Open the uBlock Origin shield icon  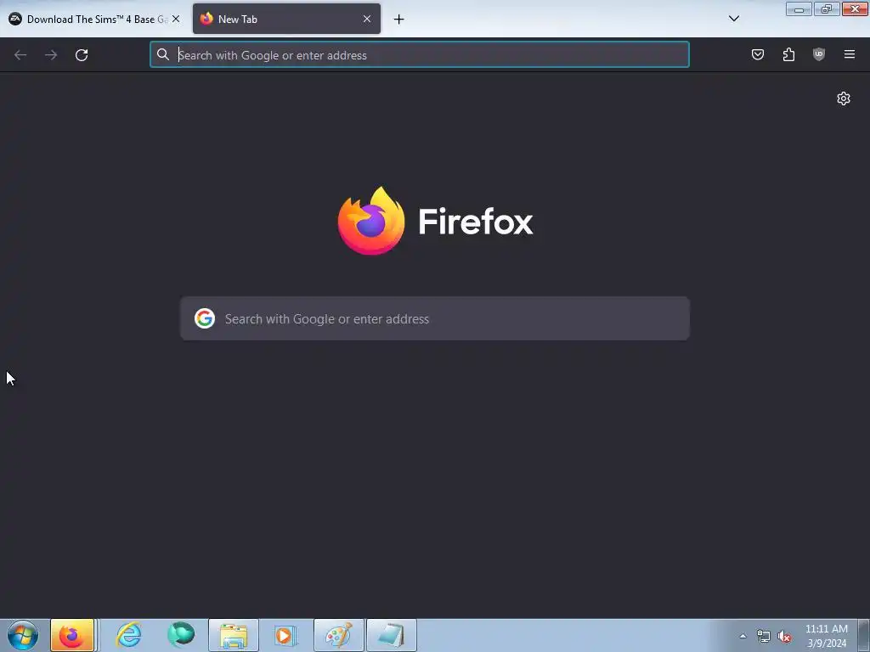point(819,54)
